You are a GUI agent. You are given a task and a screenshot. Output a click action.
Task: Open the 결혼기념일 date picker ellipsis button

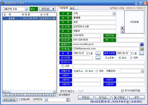point(141,53)
